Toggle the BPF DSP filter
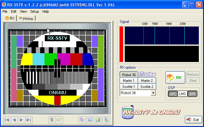Viewport: 204px width, 127px height. pyautogui.click(x=192, y=94)
